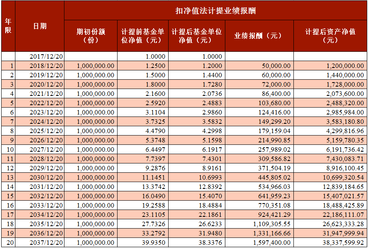Click asset value 10,699,320.54
Viewport: 368px width, 248px height.
click(330, 178)
